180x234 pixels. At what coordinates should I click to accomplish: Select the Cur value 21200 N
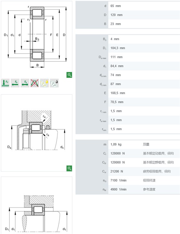[117, 171]
